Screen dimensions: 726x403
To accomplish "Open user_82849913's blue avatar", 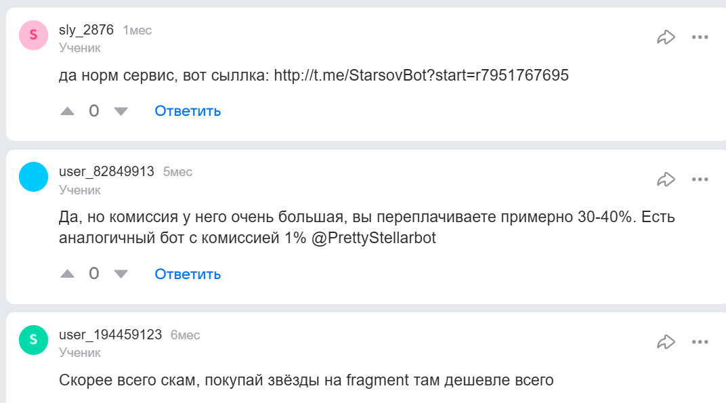I will pos(34,177).
